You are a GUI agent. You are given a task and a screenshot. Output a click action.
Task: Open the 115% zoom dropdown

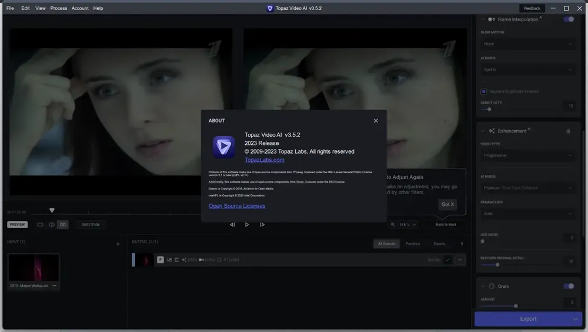coord(407,225)
